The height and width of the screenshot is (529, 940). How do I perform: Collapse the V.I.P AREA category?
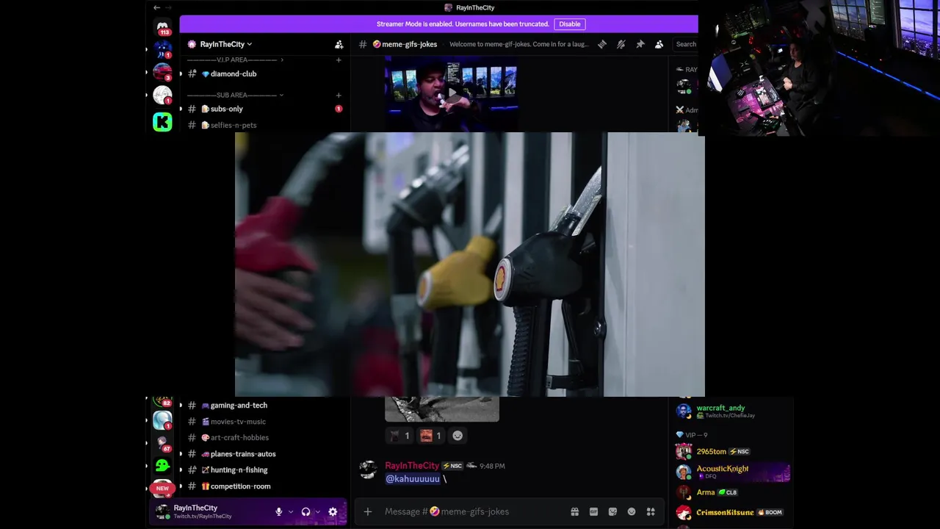pos(234,60)
